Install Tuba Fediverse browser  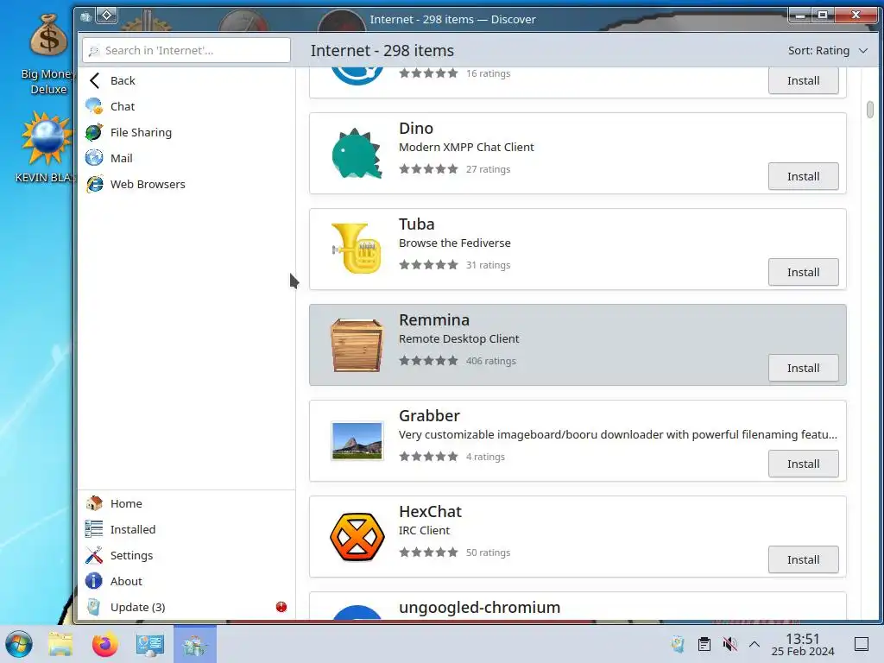coord(803,272)
